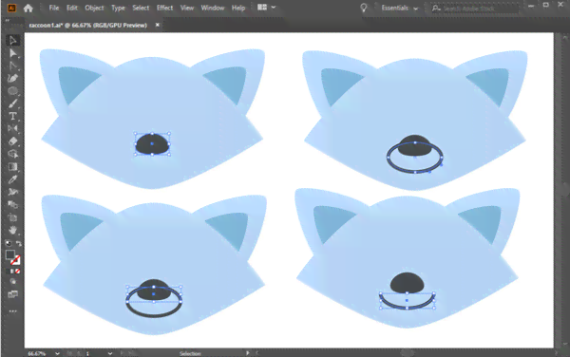The height and width of the screenshot is (357, 570).
Task: Click the Drawing Mode icon
Action: [x=12, y=281]
